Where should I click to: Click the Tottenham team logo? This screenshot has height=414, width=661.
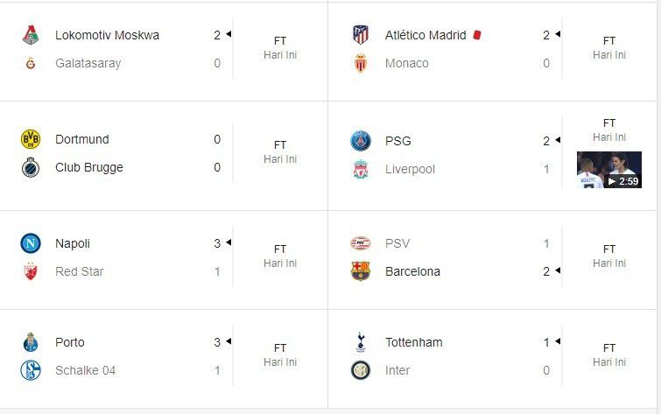click(361, 342)
